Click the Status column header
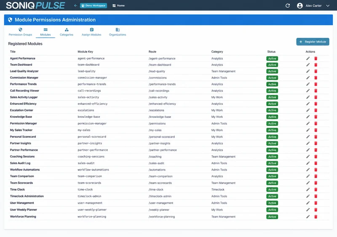This screenshot has height=237, width=337. tap(271, 52)
